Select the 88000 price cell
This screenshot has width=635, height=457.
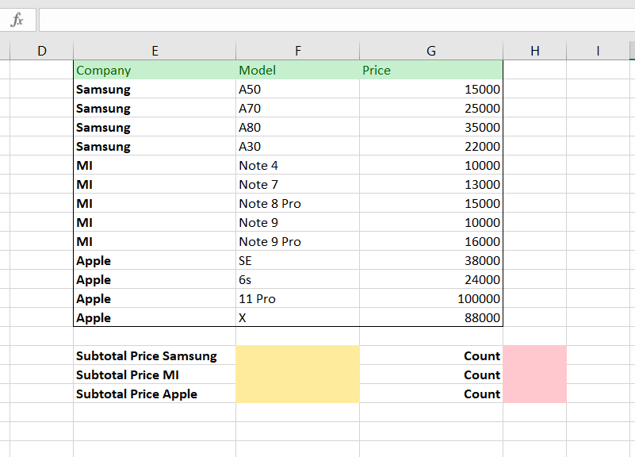point(431,317)
